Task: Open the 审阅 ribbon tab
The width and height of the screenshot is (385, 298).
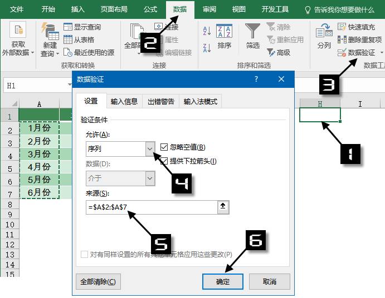Action: [x=209, y=9]
